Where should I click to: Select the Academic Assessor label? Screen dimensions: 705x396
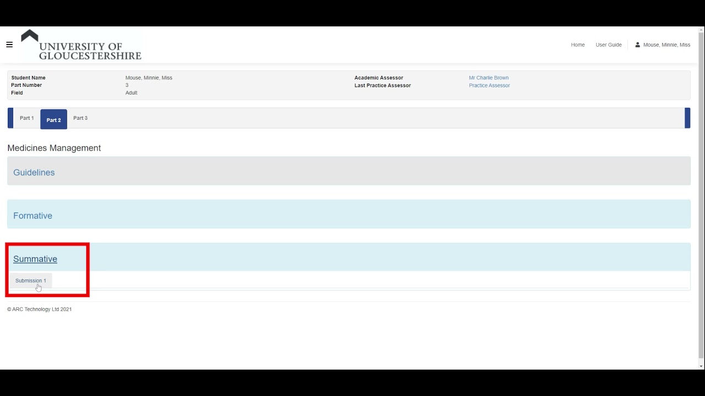pyautogui.click(x=379, y=78)
